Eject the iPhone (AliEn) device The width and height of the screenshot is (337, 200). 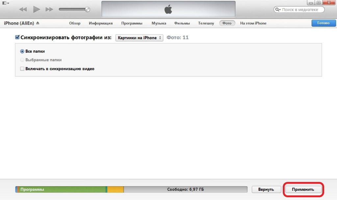(38, 23)
